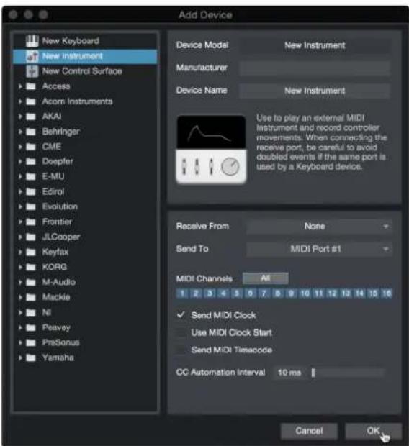
Task: Select the Peavey label
Action: (x=56, y=327)
